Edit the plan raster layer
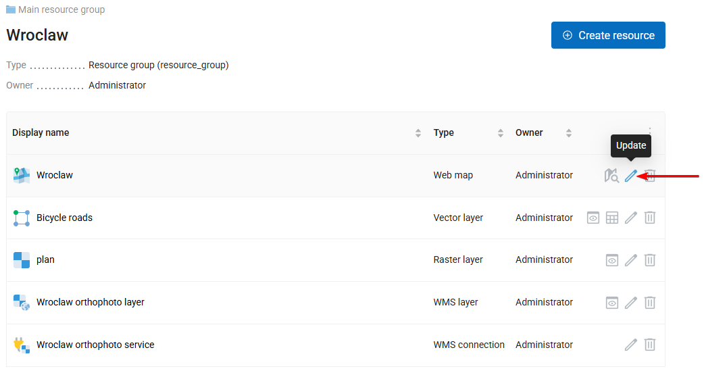The image size is (704, 373). [x=630, y=260]
